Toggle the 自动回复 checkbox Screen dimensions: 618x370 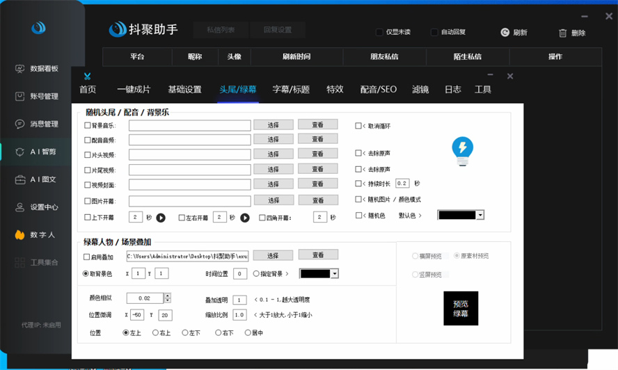[434, 32]
